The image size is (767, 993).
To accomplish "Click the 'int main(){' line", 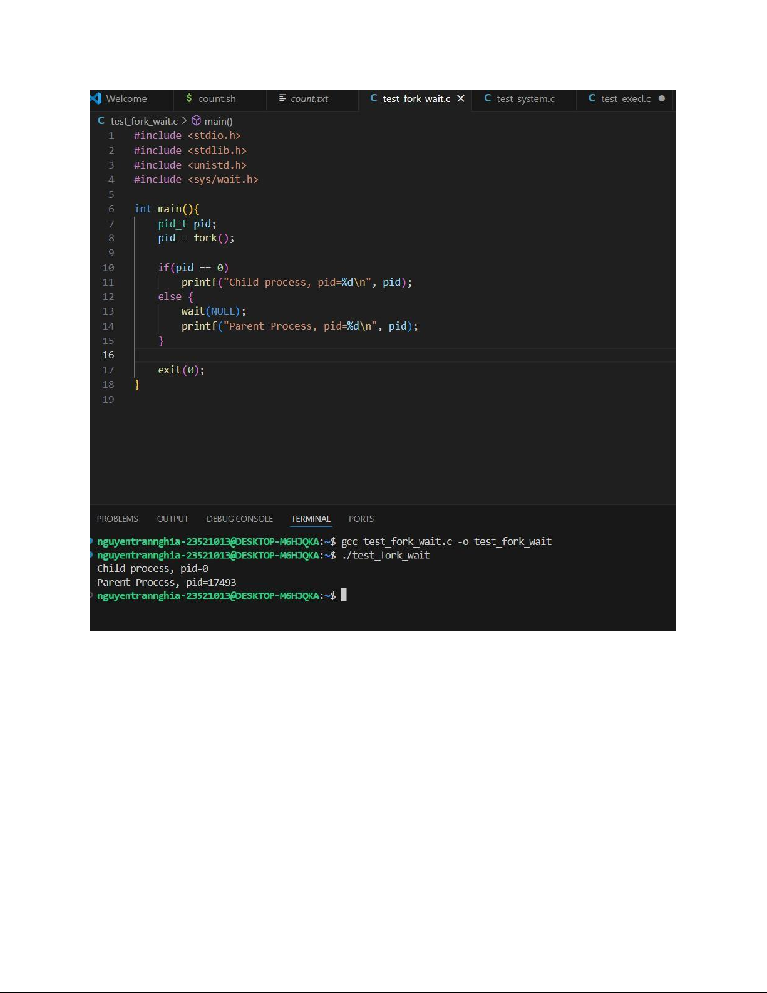I will [x=167, y=209].
